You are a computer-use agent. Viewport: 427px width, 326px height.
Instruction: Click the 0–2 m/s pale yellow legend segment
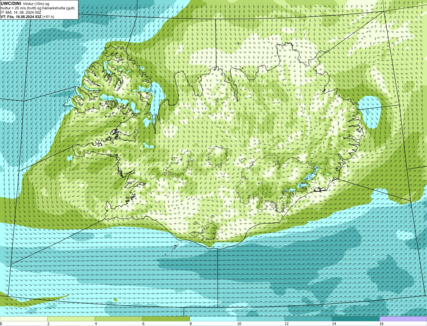[x=24, y=319]
